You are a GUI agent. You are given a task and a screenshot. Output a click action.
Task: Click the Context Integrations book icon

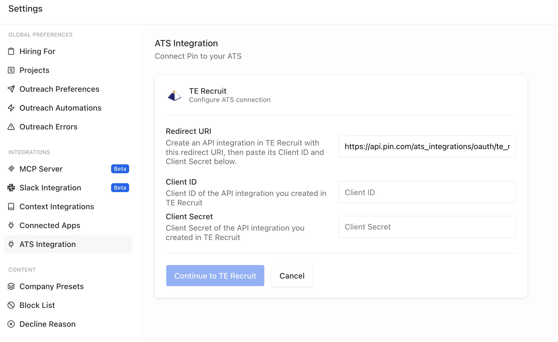tap(11, 206)
